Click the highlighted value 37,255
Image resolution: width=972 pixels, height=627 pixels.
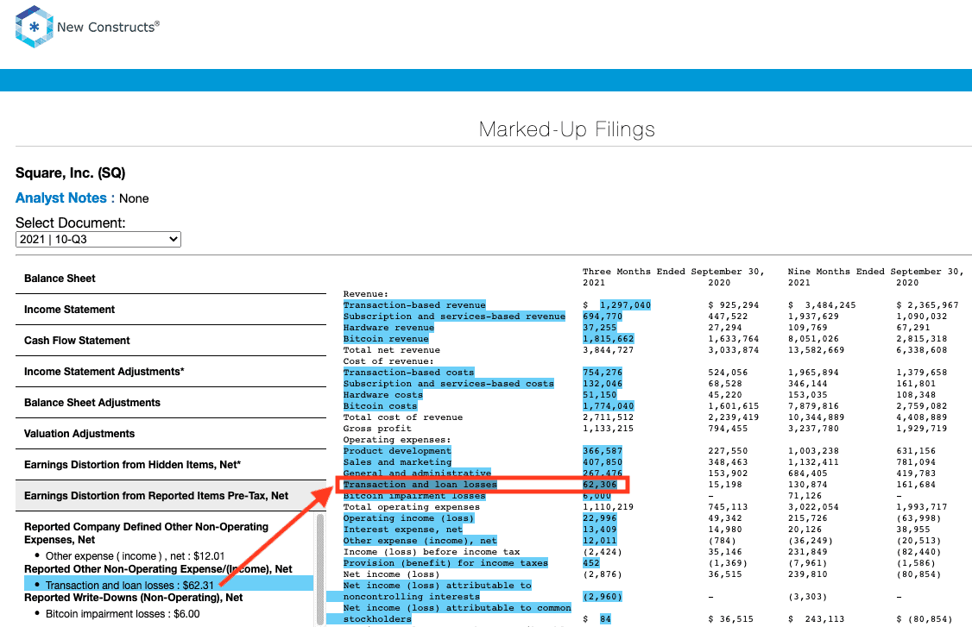pos(599,327)
